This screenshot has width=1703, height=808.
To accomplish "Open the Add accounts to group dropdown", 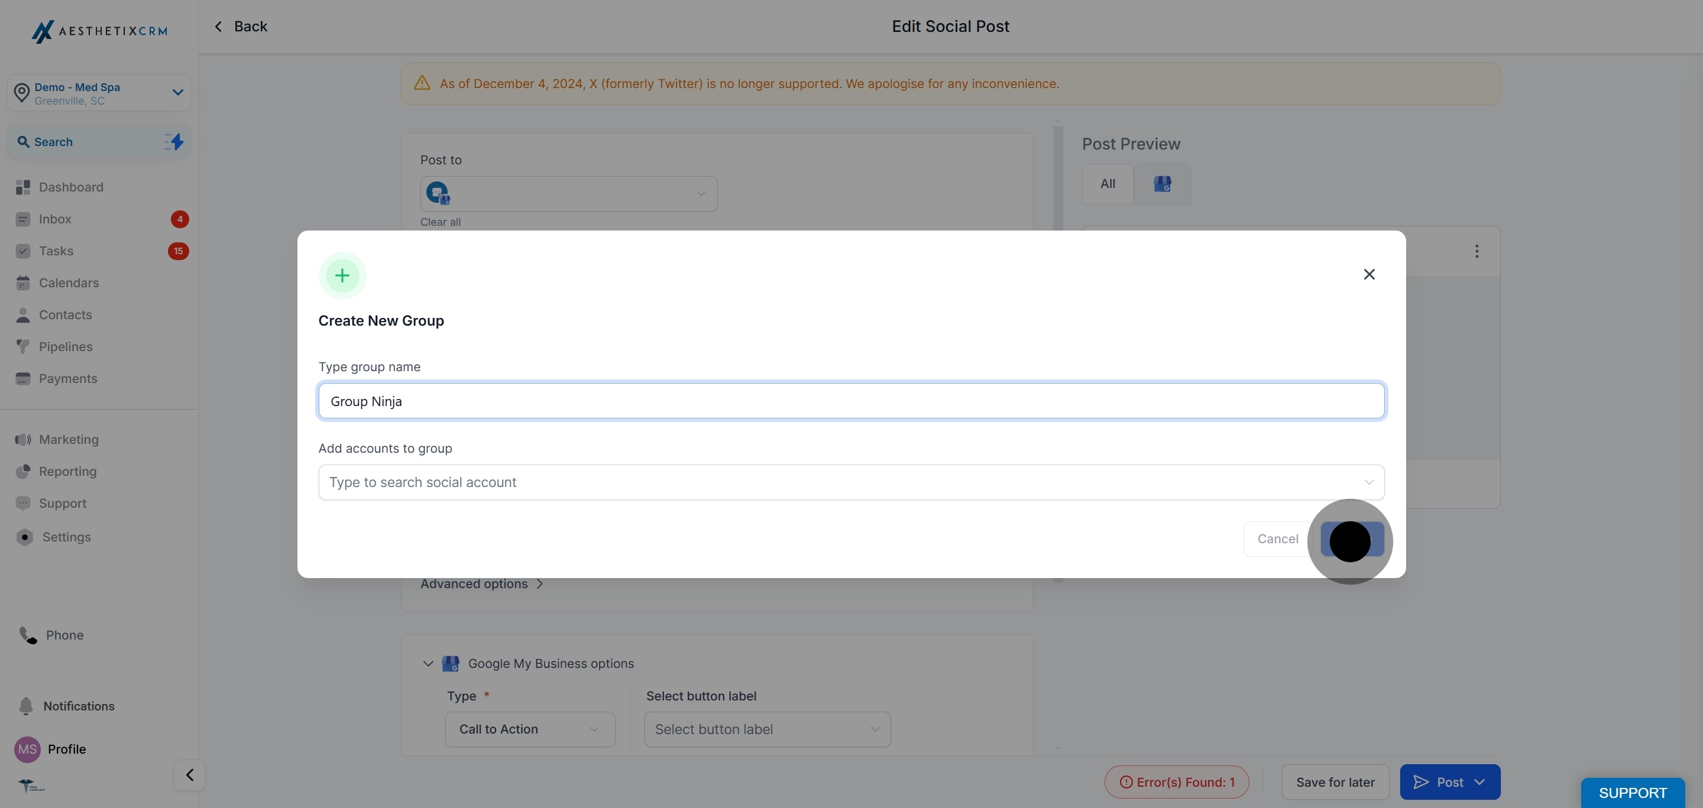I will pyautogui.click(x=851, y=482).
